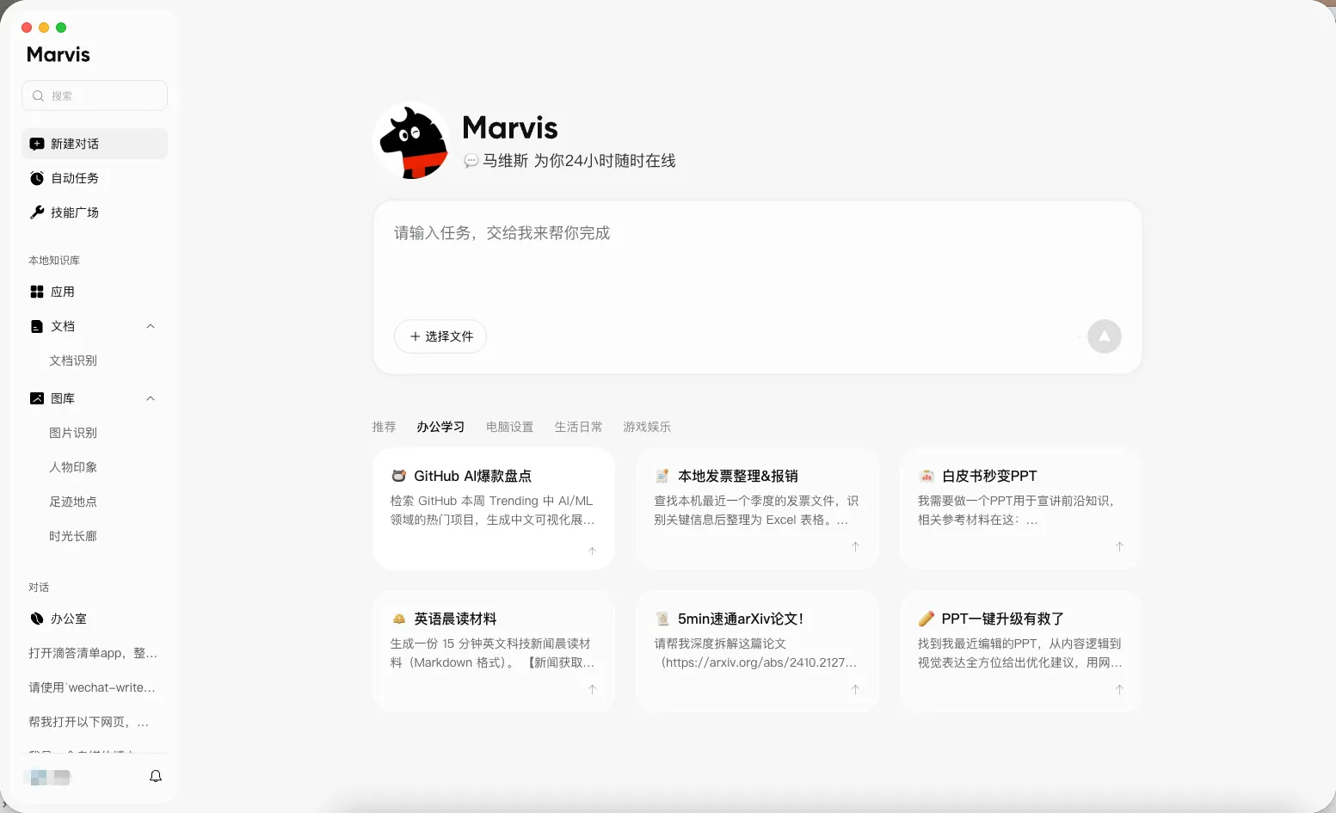1336x813 pixels.
Task: Click the emoji icon of GitHub AI爆款盘点
Action: [398, 476]
